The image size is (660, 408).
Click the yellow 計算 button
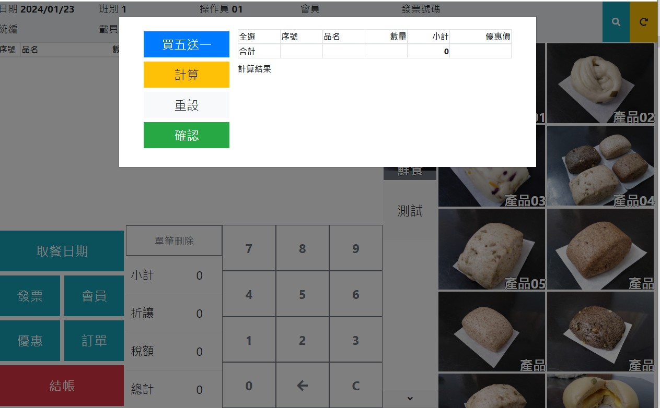(x=187, y=75)
